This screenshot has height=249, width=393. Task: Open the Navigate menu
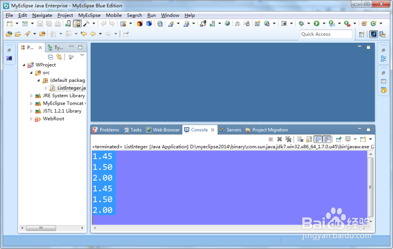click(42, 15)
